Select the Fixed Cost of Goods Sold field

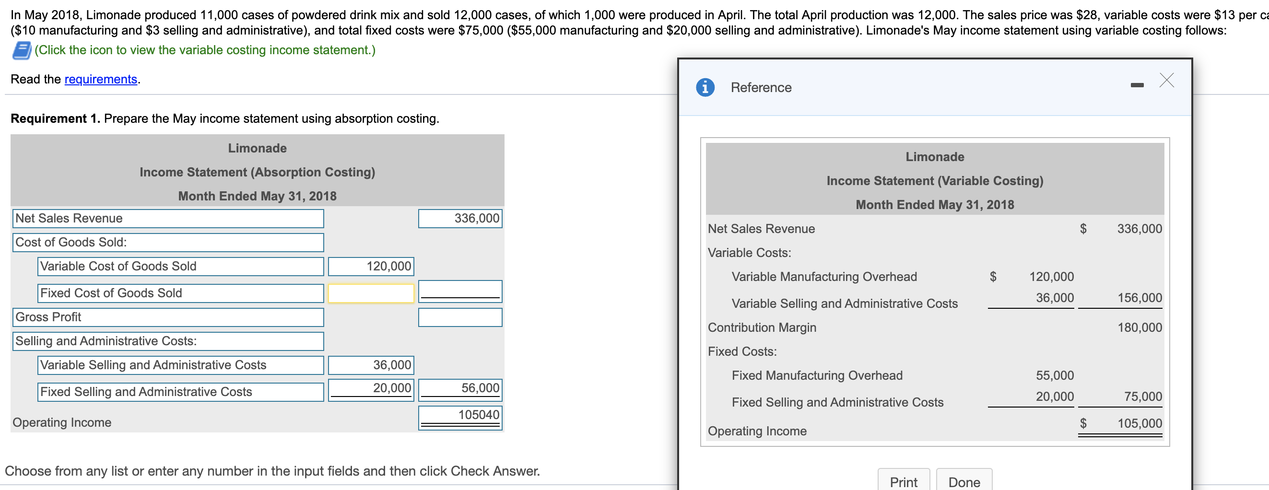coord(180,293)
